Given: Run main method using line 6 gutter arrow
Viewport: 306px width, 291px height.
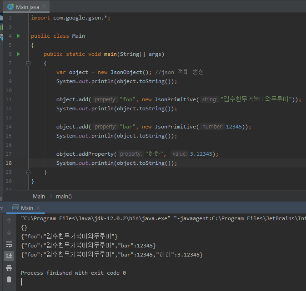Looking at the screenshot, I should [x=18, y=54].
